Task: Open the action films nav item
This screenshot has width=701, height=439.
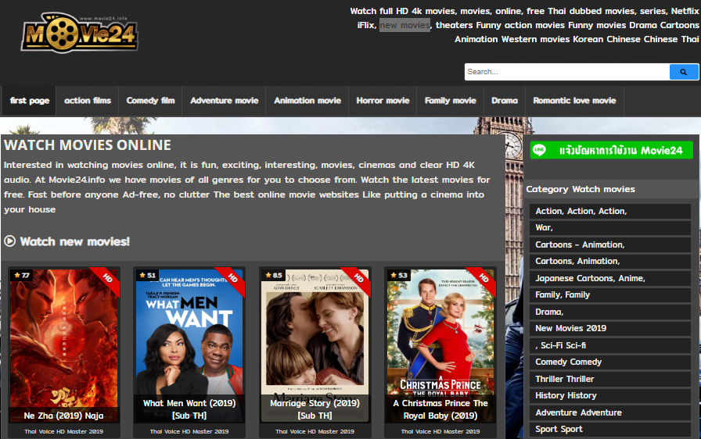Action: point(88,101)
